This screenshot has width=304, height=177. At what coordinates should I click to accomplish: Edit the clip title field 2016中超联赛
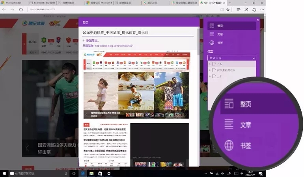tap(138, 33)
